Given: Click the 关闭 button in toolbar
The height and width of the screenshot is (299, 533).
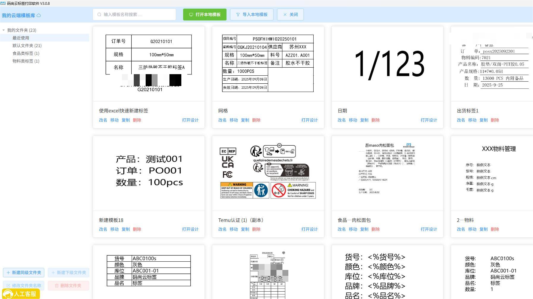Looking at the screenshot, I should 290,15.
